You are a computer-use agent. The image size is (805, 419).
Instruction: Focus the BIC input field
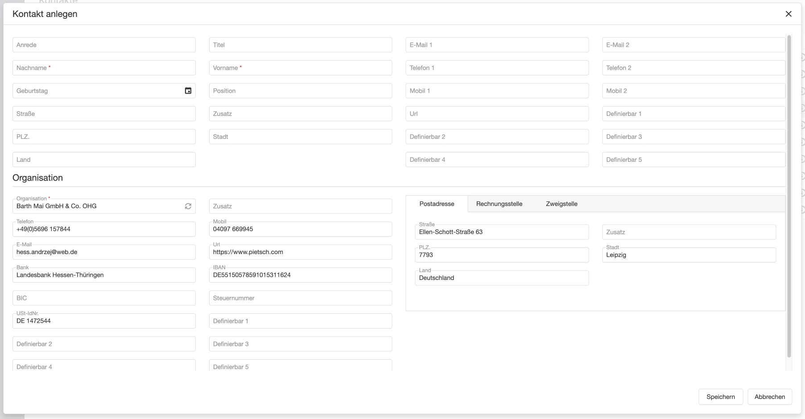pyautogui.click(x=104, y=298)
